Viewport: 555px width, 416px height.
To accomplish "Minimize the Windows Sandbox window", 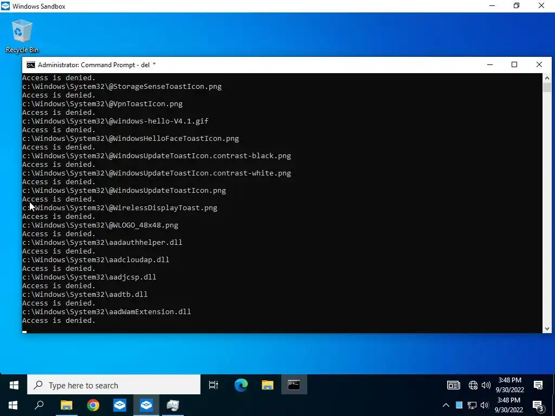I will pyautogui.click(x=492, y=6).
